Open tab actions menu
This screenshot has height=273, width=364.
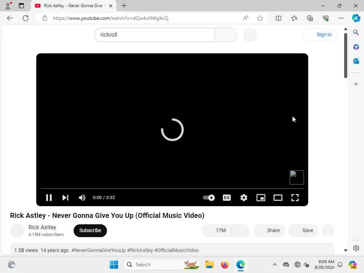(x=21, y=6)
